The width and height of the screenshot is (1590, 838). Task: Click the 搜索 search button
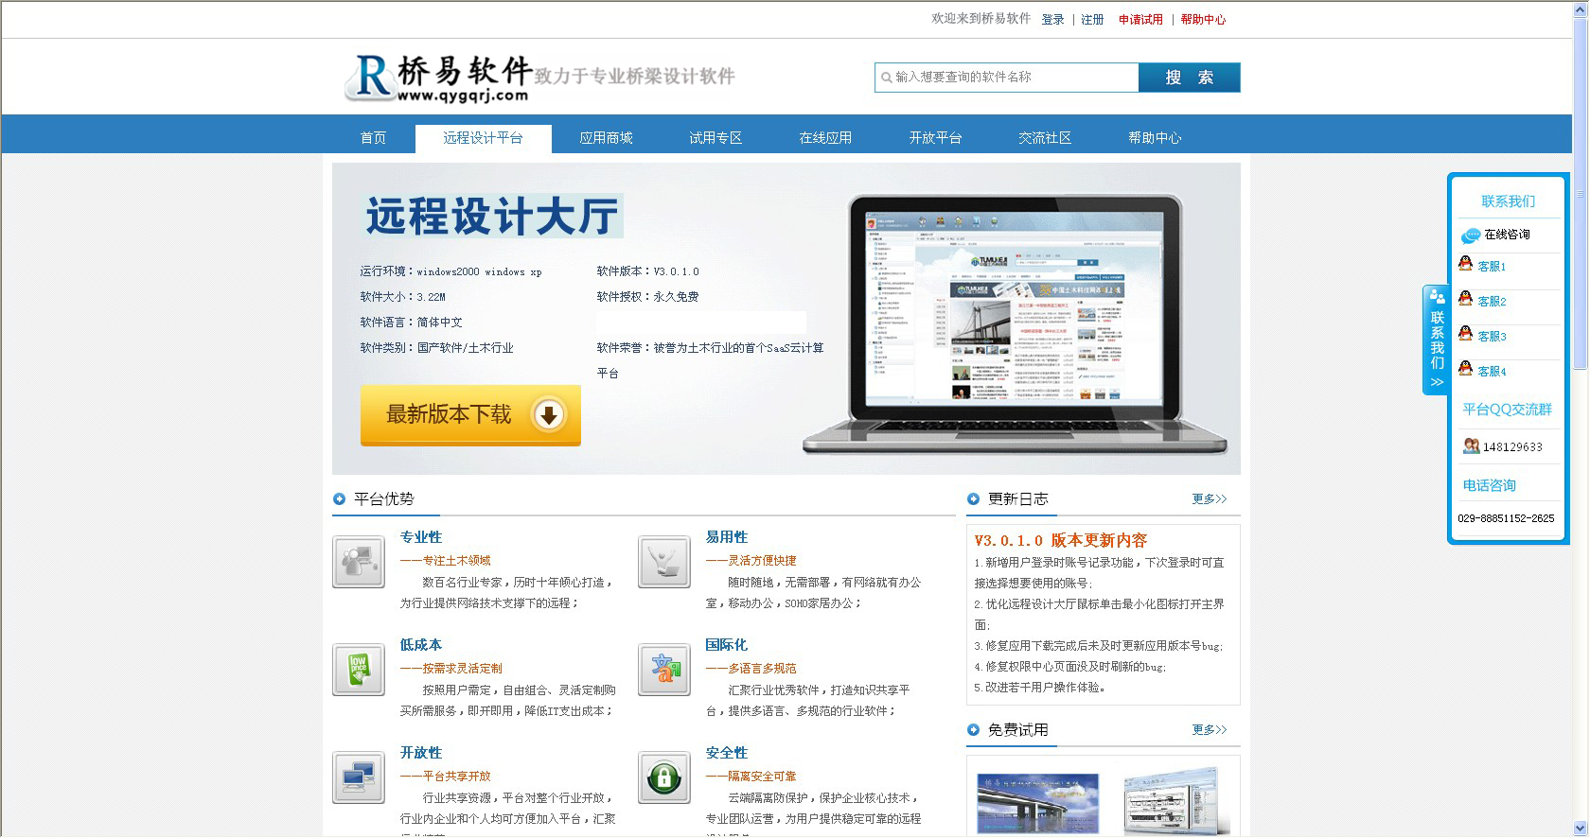pyautogui.click(x=1189, y=78)
